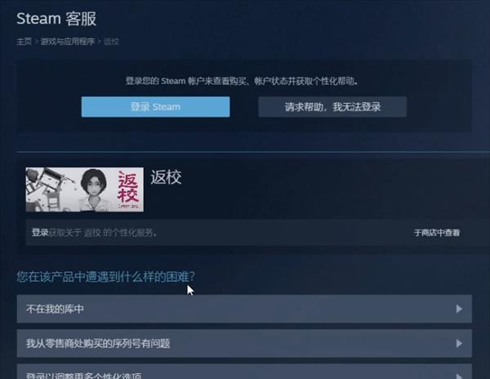Click the login prompt text about Steam 帐户
Image resolution: width=490 pixels, height=379 pixels.
[243, 81]
